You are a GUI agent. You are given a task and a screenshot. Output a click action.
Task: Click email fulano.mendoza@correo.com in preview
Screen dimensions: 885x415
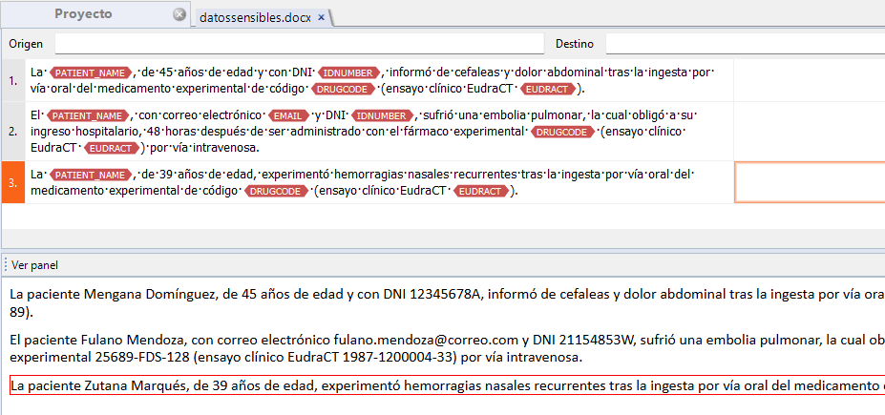click(426, 340)
